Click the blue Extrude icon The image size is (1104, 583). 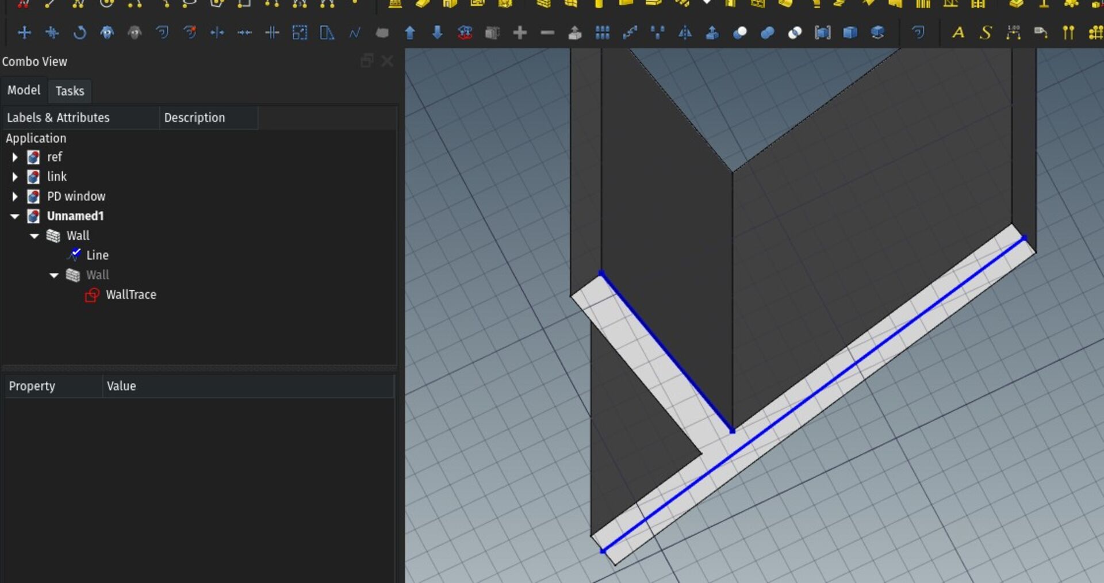(712, 33)
